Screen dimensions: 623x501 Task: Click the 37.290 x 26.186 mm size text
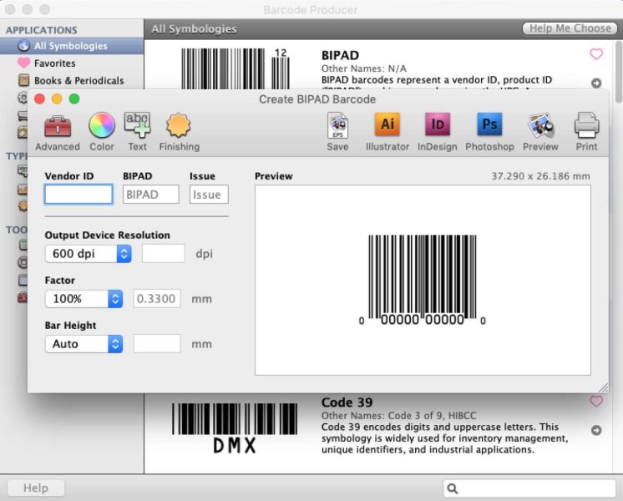pos(540,176)
